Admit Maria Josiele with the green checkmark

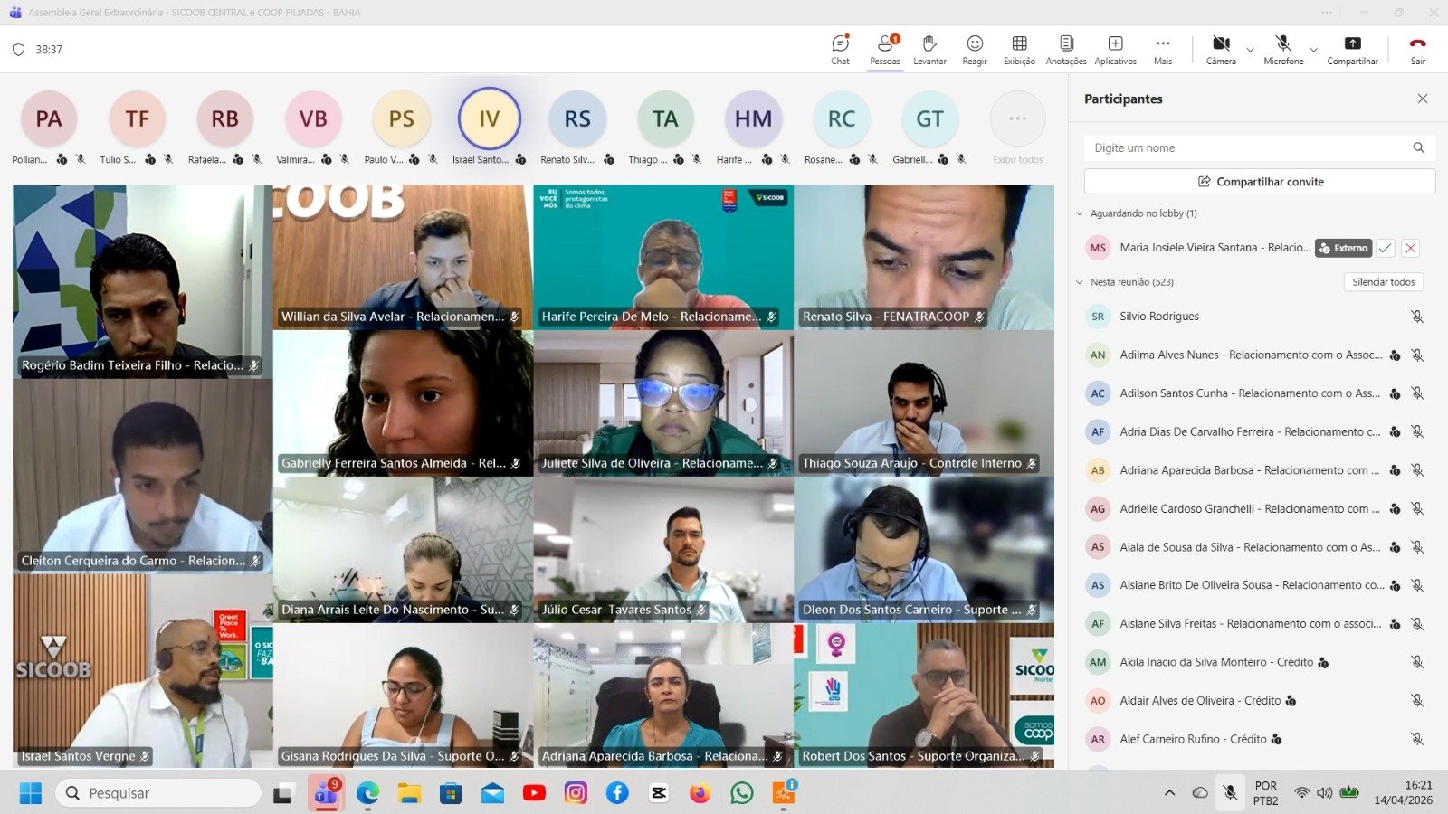pos(1386,248)
